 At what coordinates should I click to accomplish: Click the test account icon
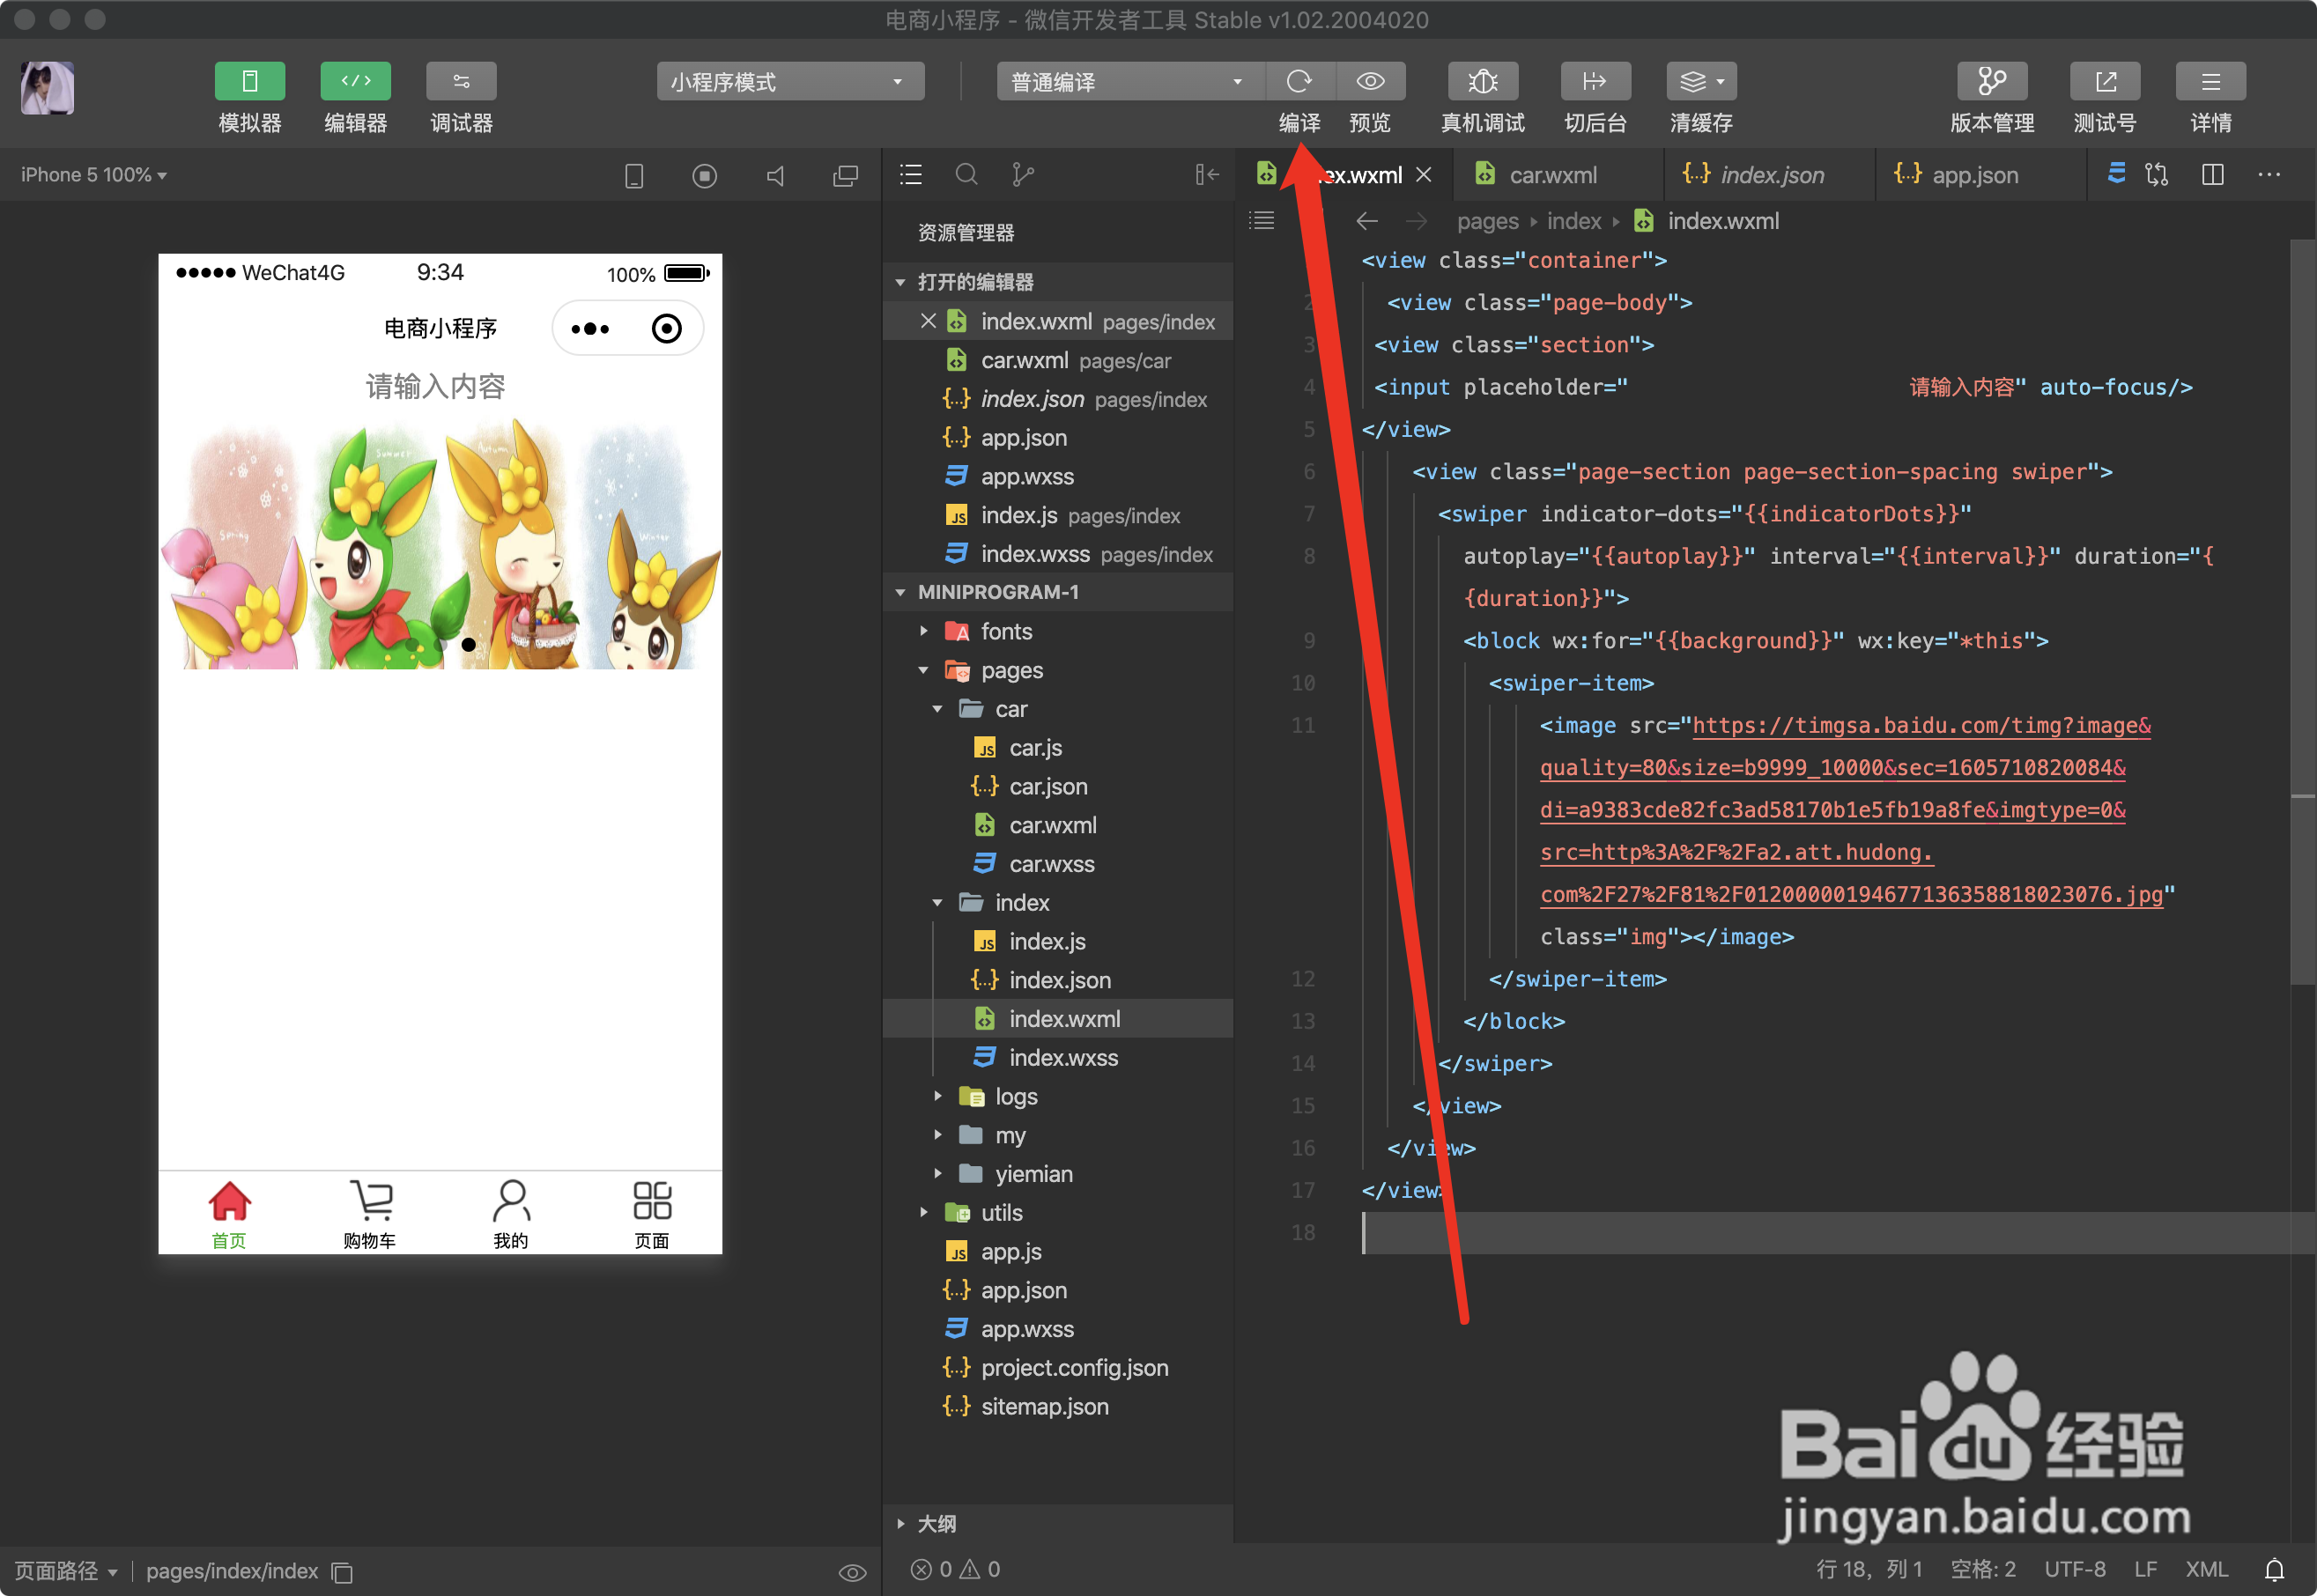point(2105,81)
